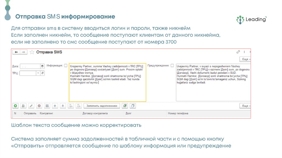Click the Контрагент column header
The image size is (282, 158).
pos(59,113)
